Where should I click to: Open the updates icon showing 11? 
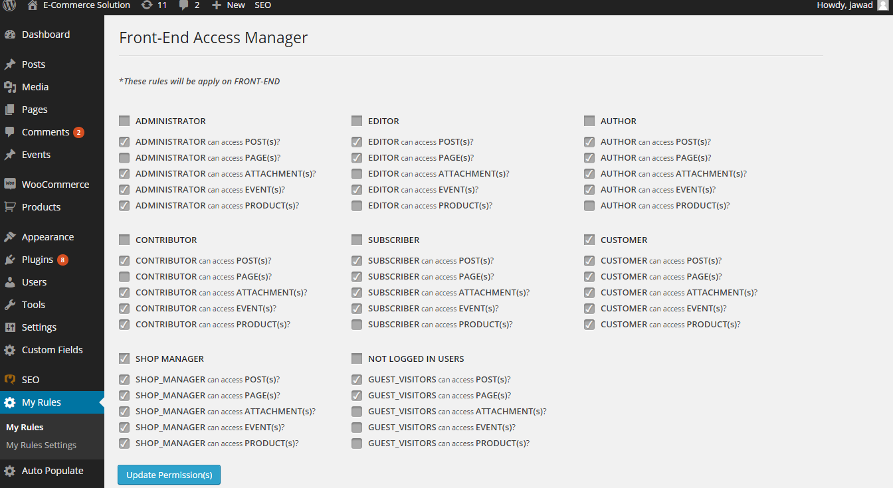point(147,5)
